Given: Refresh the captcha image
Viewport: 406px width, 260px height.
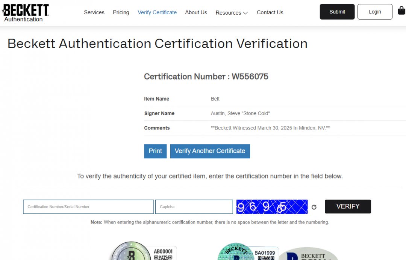Looking at the screenshot, I should (x=314, y=207).
